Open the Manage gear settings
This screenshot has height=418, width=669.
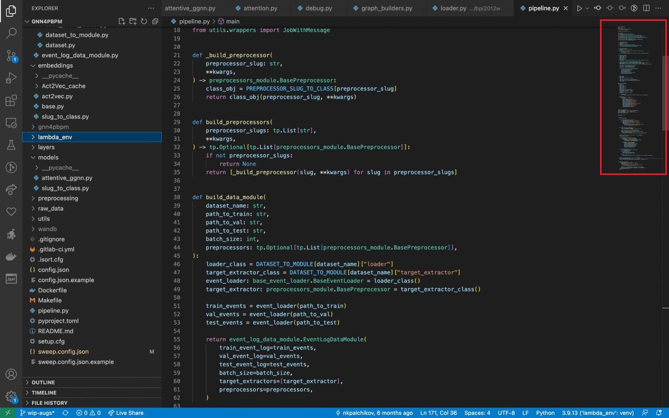click(11, 397)
